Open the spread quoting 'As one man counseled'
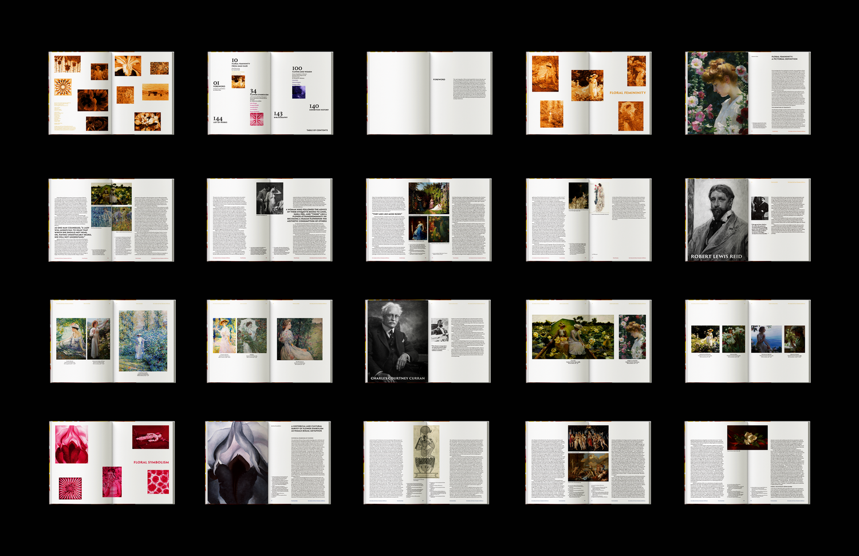Screen dimensions: 859x556 coord(111,220)
